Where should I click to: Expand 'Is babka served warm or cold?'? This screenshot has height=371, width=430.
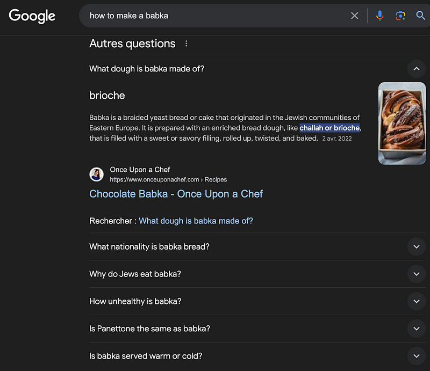[x=416, y=355]
